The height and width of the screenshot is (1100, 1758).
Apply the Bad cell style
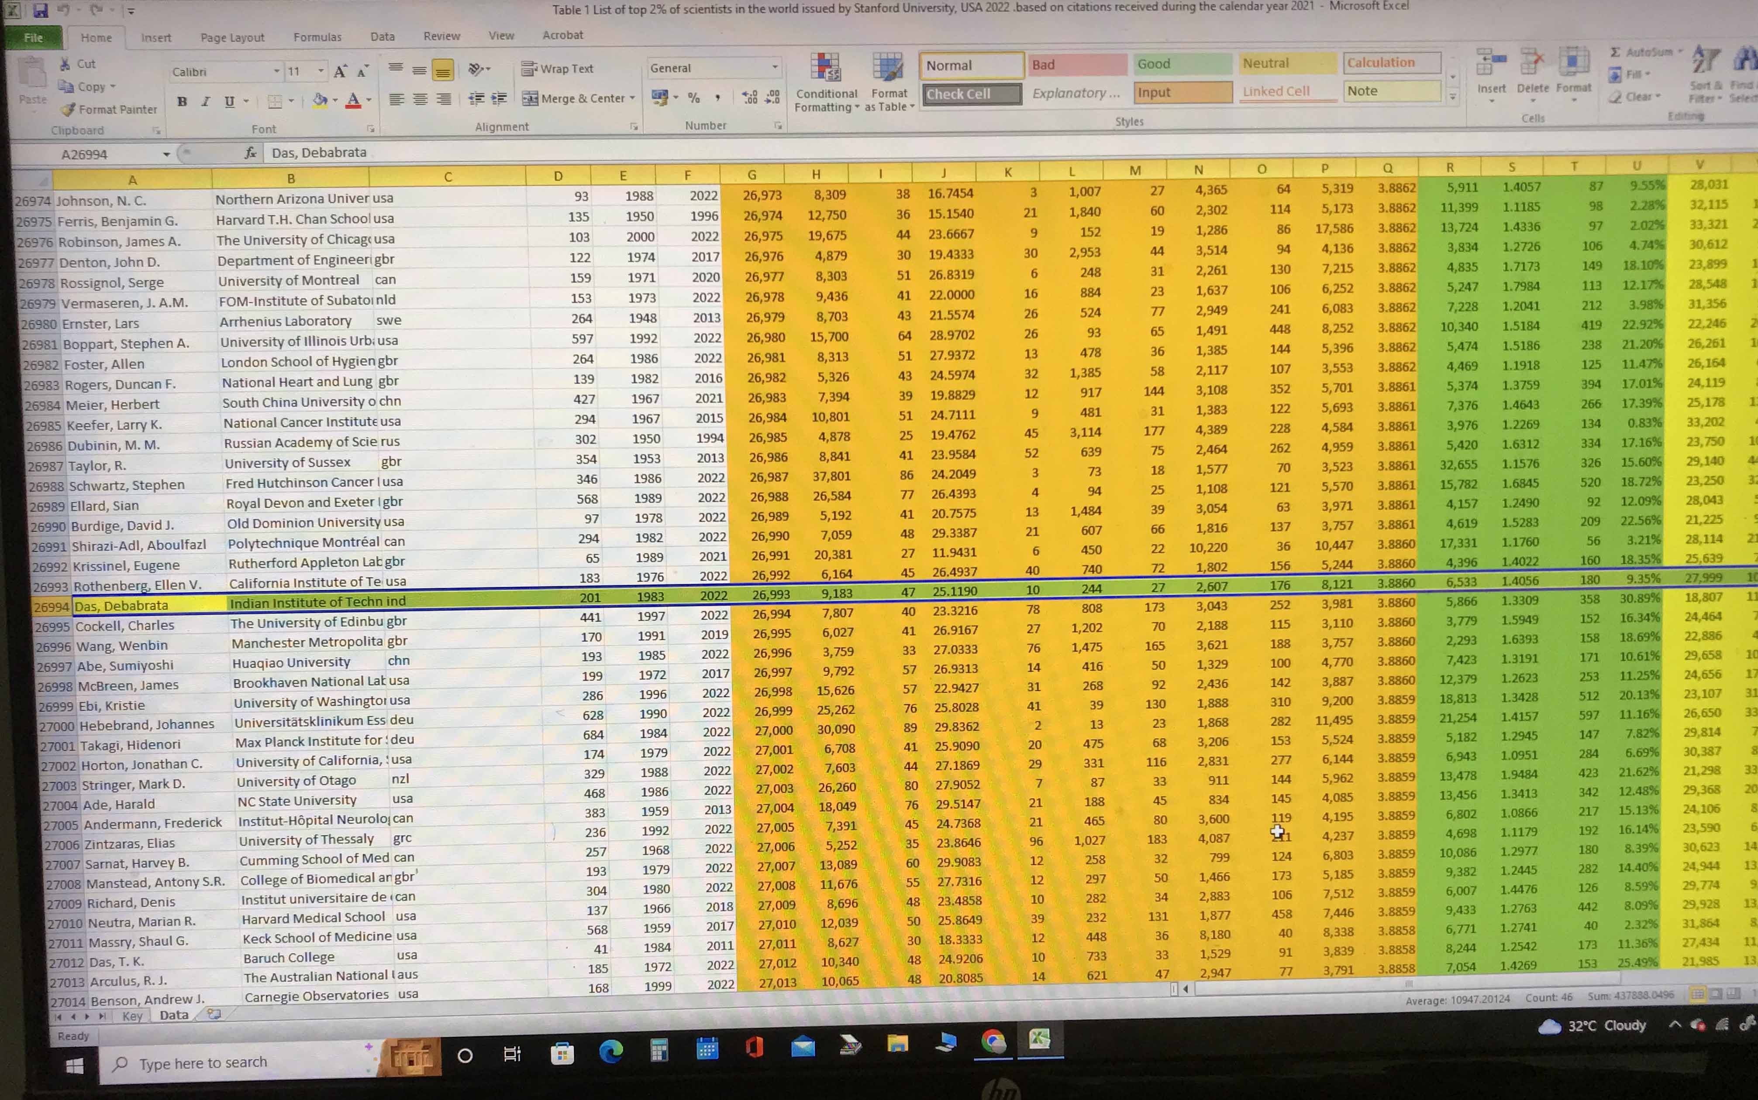click(x=1076, y=65)
